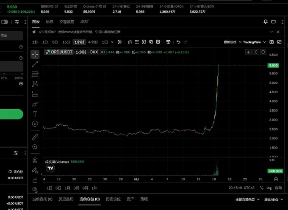Open the 最新价格 price type dropdown
This screenshot has width=288, height=210.
pyautogui.click(x=233, y=42)
